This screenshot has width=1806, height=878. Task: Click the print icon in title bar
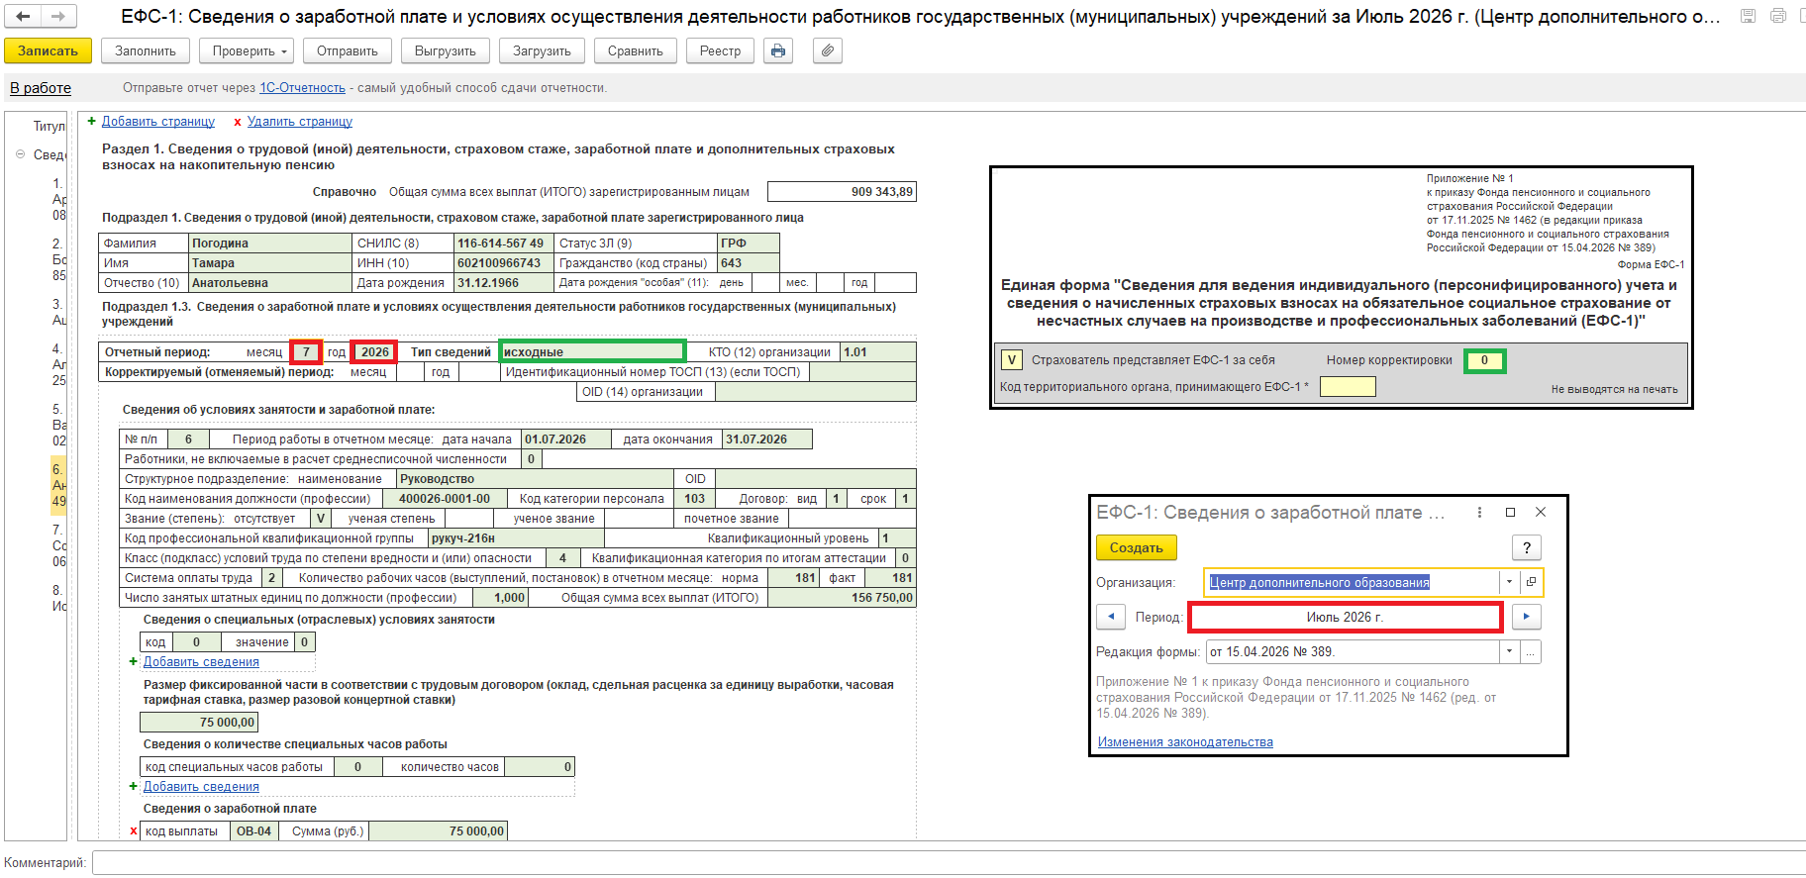pos(1778,16)
